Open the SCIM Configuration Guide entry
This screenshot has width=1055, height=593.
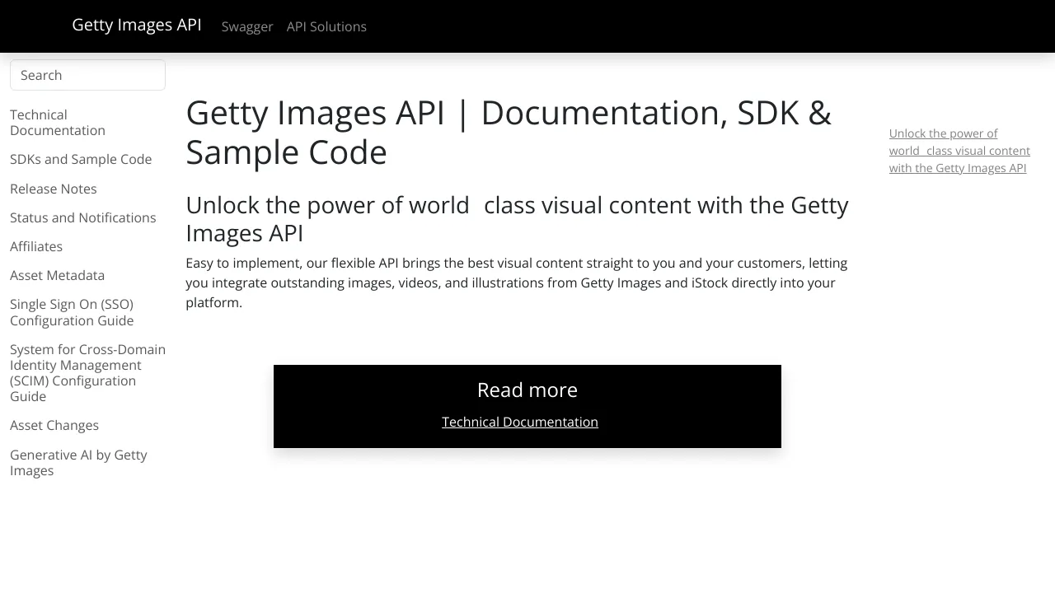(x=87, y=373)
